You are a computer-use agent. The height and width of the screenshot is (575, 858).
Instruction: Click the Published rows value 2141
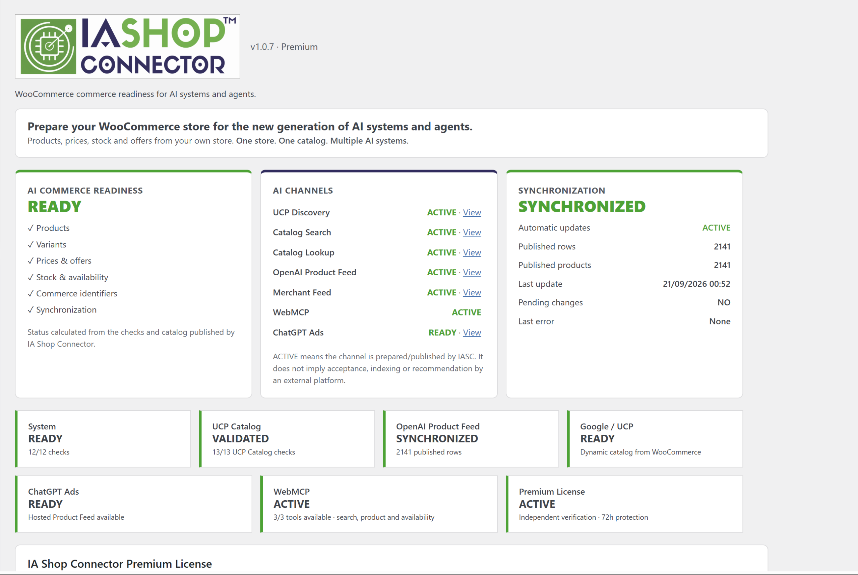[x=722, y=247]
